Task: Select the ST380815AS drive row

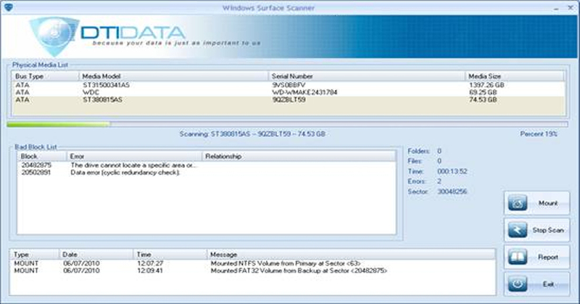Action: pyautogui.click(x=289, y=100)
